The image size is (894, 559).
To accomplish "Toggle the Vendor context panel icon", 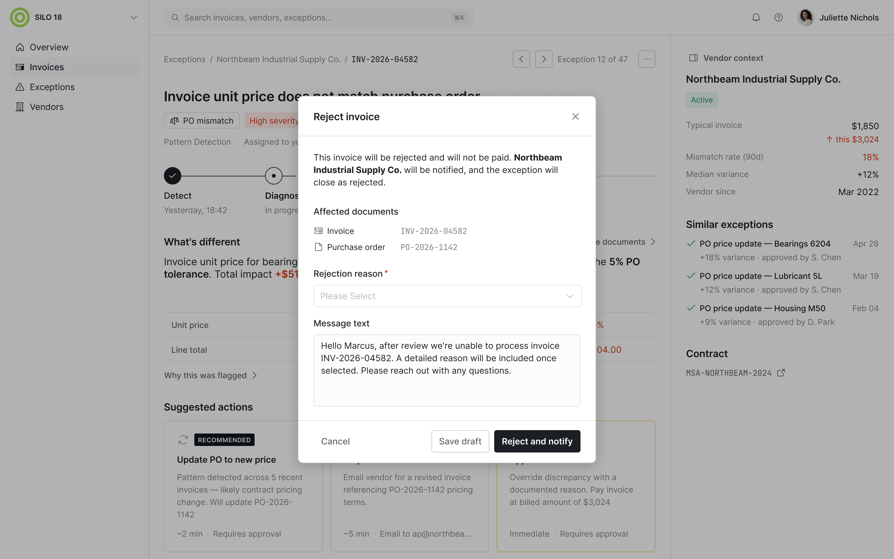I will point(693,58).
